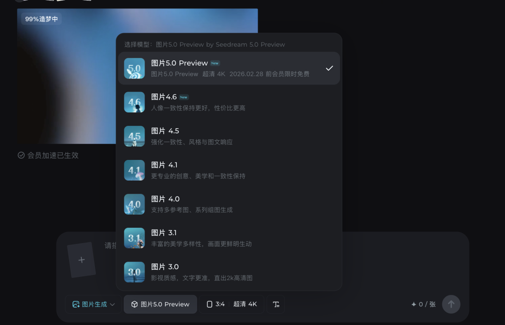505x325 pixels.
Task: Click the 图片5.0 Preview model button
Action: (x=160, y=304)
